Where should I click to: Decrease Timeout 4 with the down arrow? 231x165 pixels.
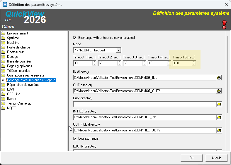pos(169,64)
